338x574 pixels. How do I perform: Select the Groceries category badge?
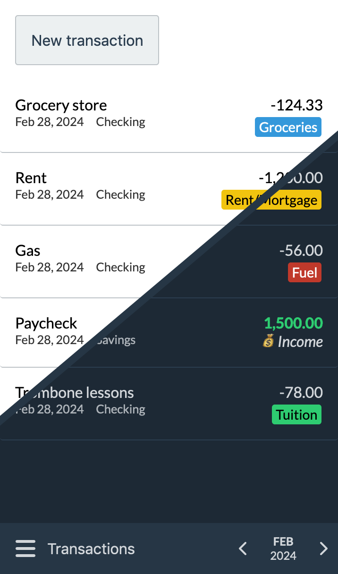click(288, 127)
